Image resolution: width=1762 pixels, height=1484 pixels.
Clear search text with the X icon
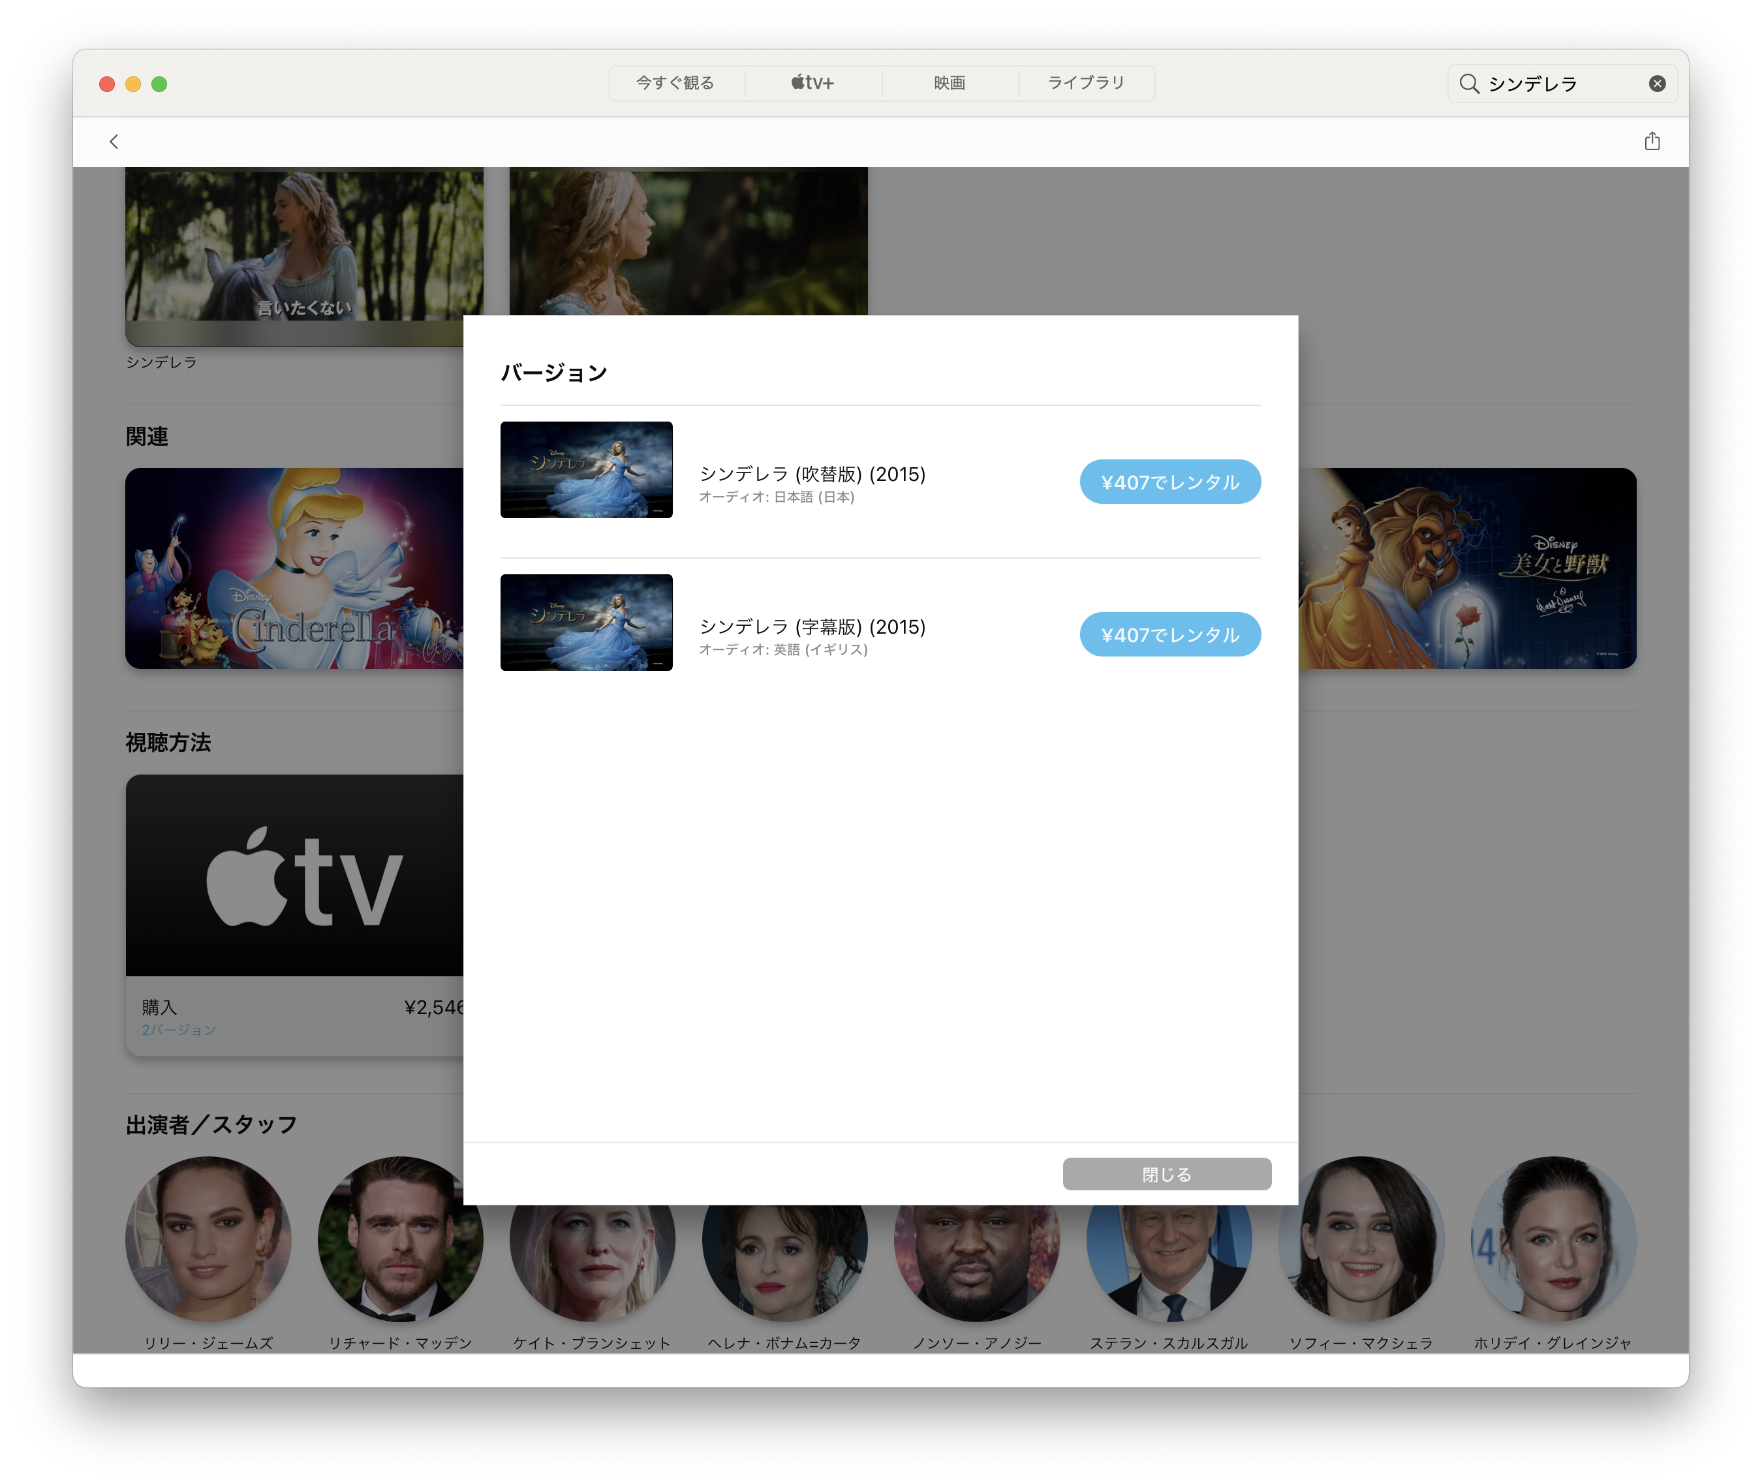click(x=1657, y=84)
